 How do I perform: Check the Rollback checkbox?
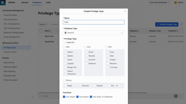click(x=87, y=63)
